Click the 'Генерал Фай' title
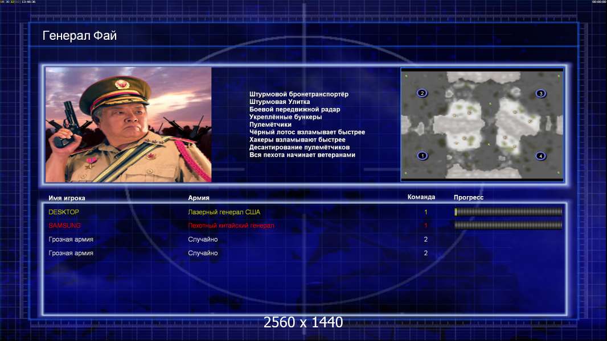 (x=79, y=36)
